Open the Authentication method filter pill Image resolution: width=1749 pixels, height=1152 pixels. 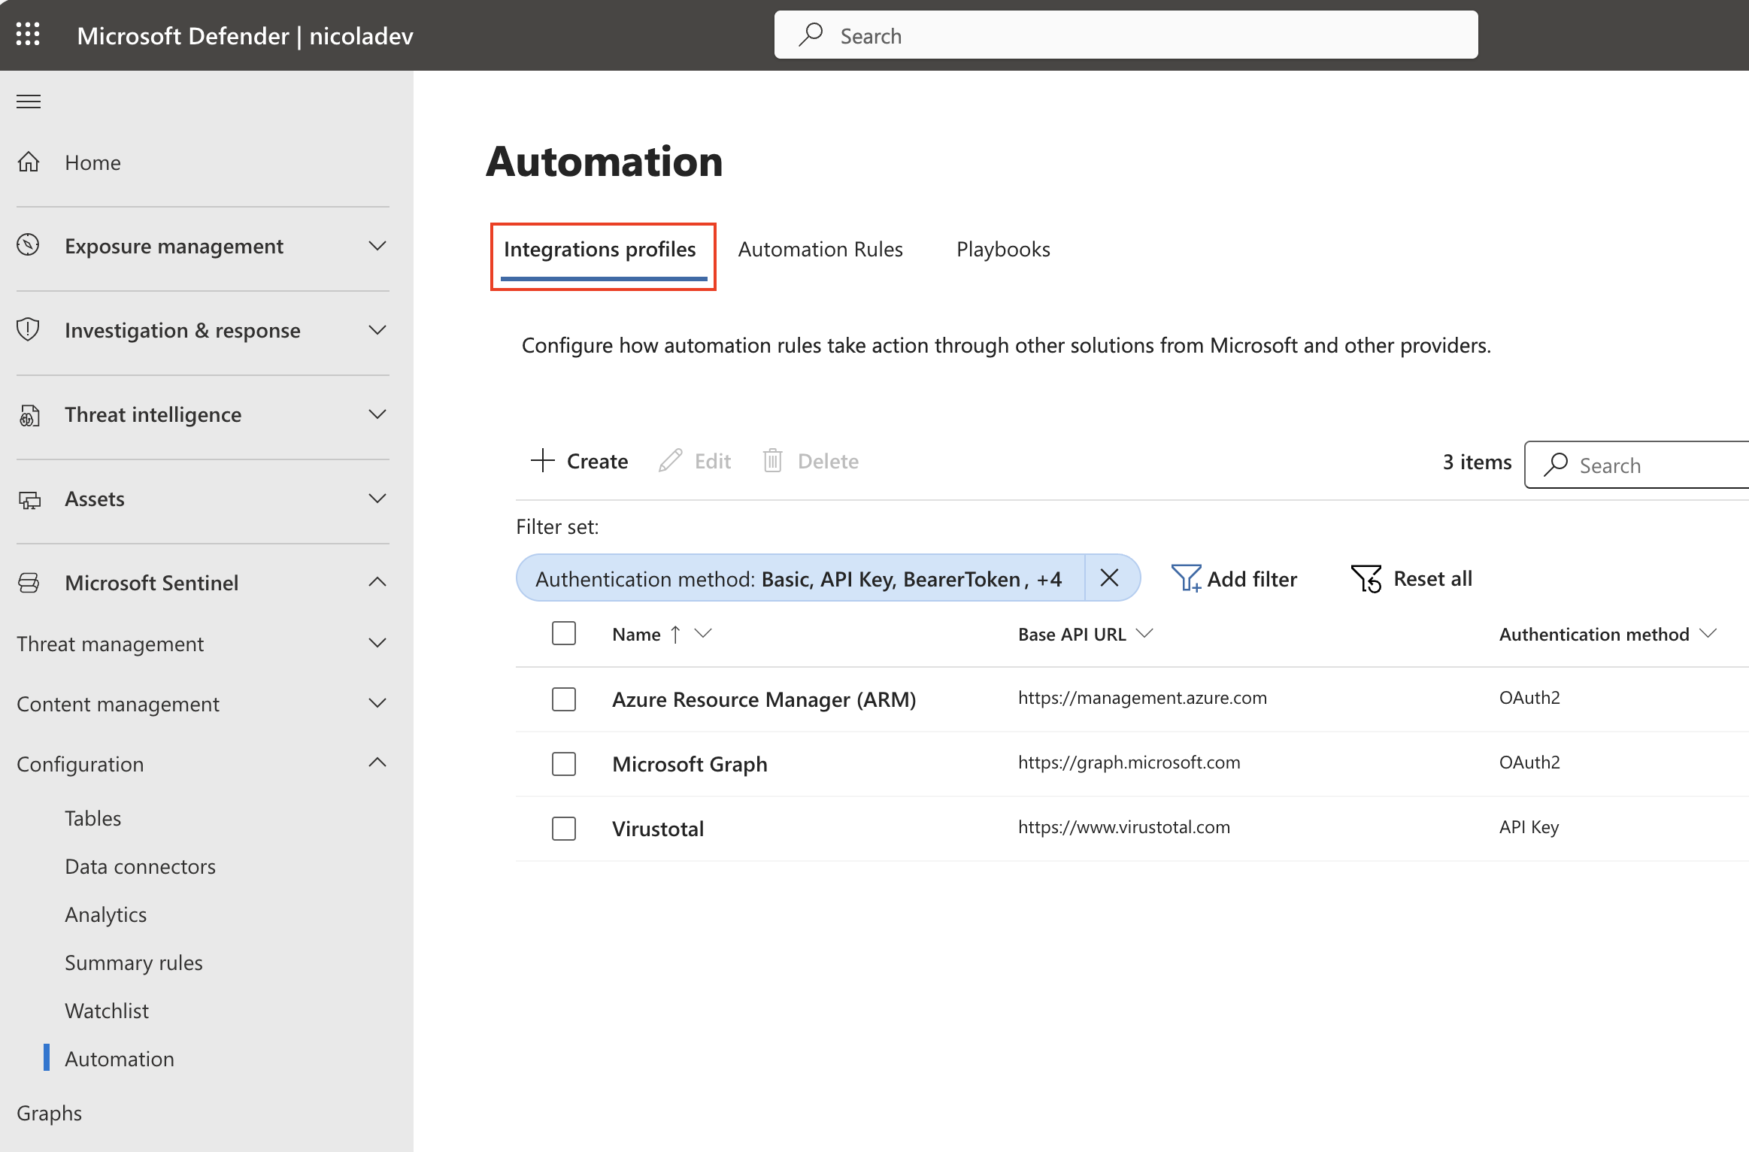[x=799, y=578]
